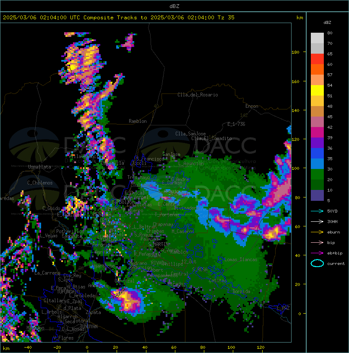This screenshot has height=353, width=349.
Task: Pick the bright green 20–30 dBZ legend swatch
Action: (x=317, y=174)
